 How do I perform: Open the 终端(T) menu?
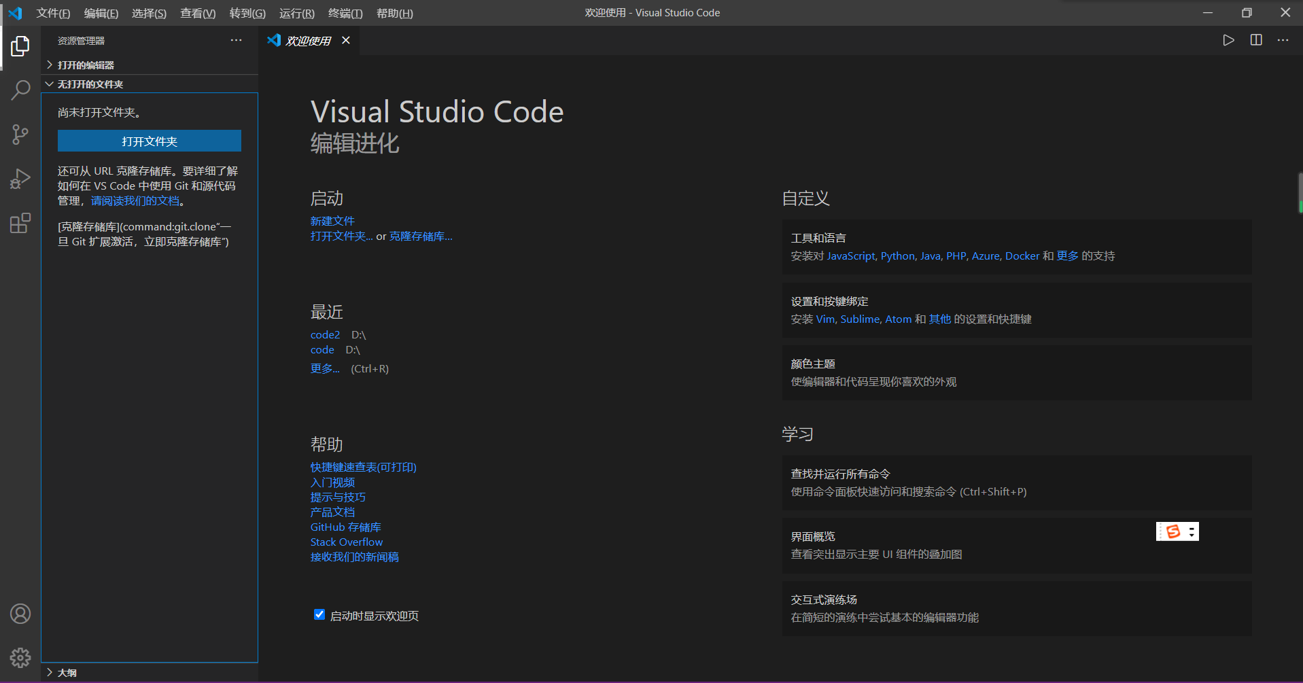(x=345, y=13)
